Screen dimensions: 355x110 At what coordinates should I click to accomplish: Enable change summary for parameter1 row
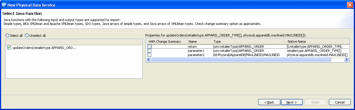(x=149, y=51)
